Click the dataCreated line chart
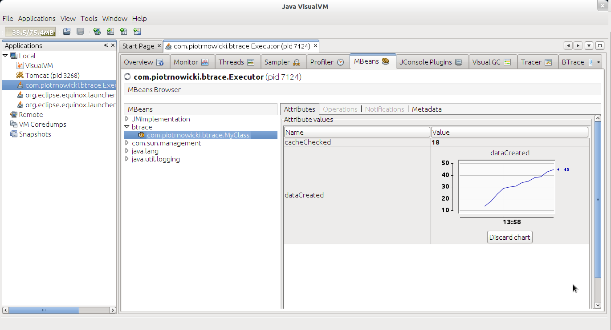 coord(507,187)
